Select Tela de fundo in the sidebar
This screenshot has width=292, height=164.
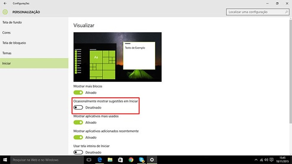coord(34,22)
